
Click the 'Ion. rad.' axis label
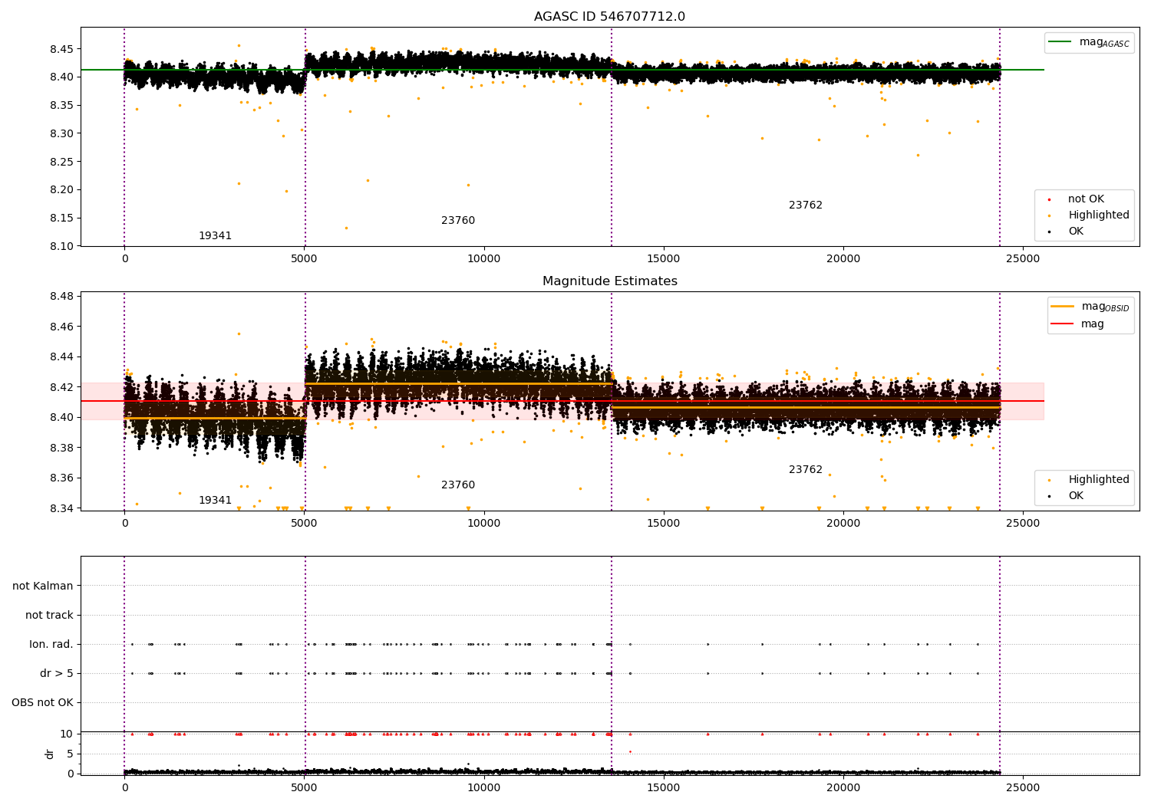point(51,645)
